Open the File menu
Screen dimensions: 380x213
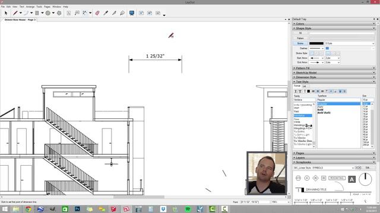click(x=2, y=7)
